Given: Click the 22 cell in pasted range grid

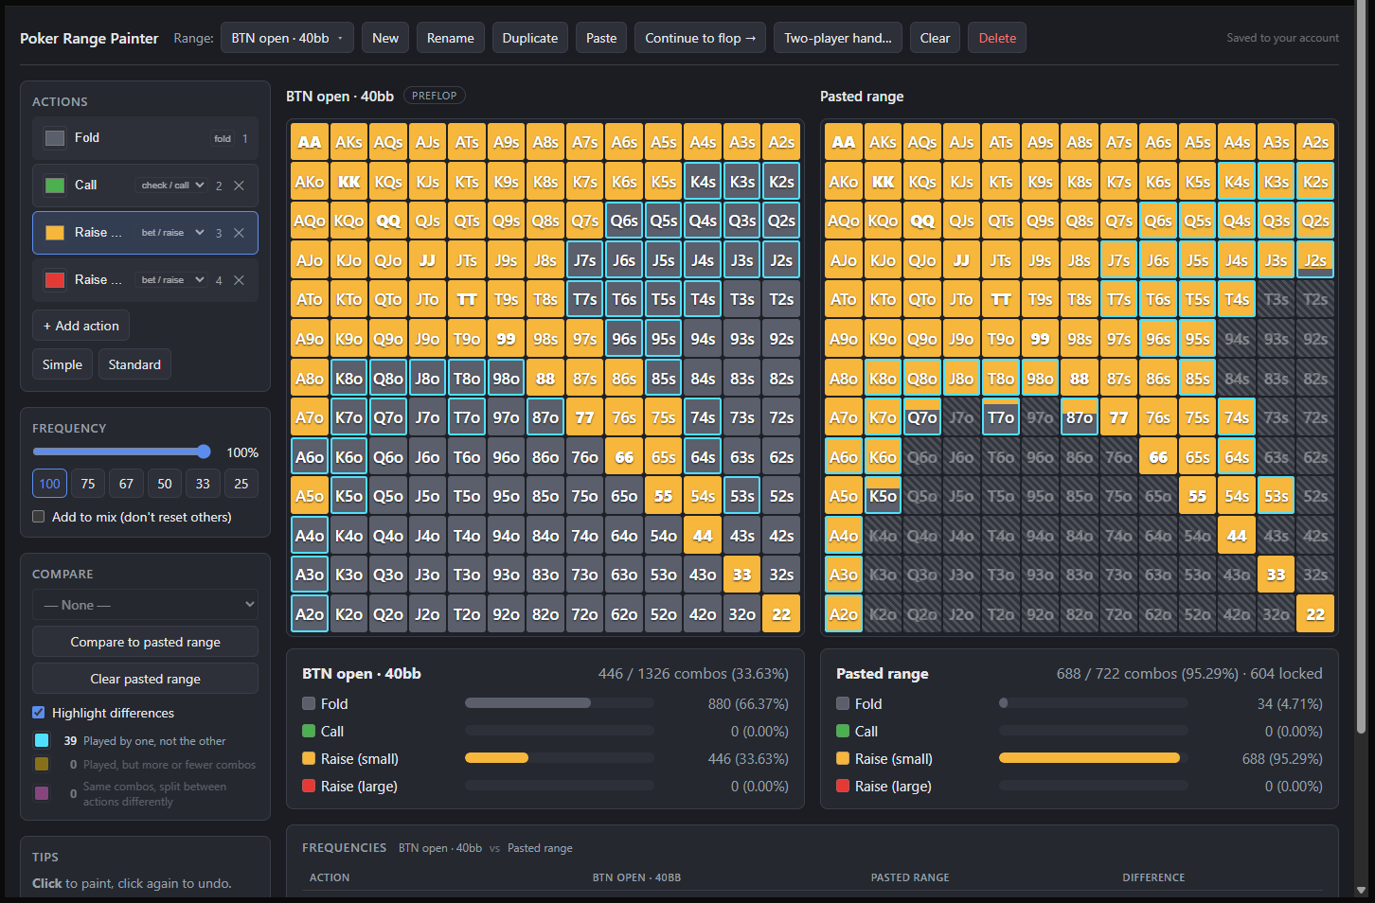Looking at the screenshot, I should (1315, 614).
